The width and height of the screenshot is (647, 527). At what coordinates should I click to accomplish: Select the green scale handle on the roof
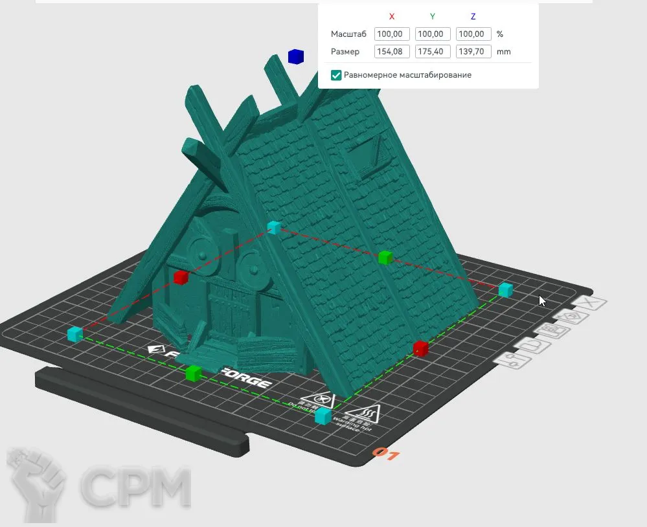[x=385, y=258]
